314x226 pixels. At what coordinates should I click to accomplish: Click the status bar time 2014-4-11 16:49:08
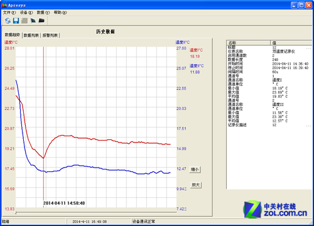click(89, 222)
